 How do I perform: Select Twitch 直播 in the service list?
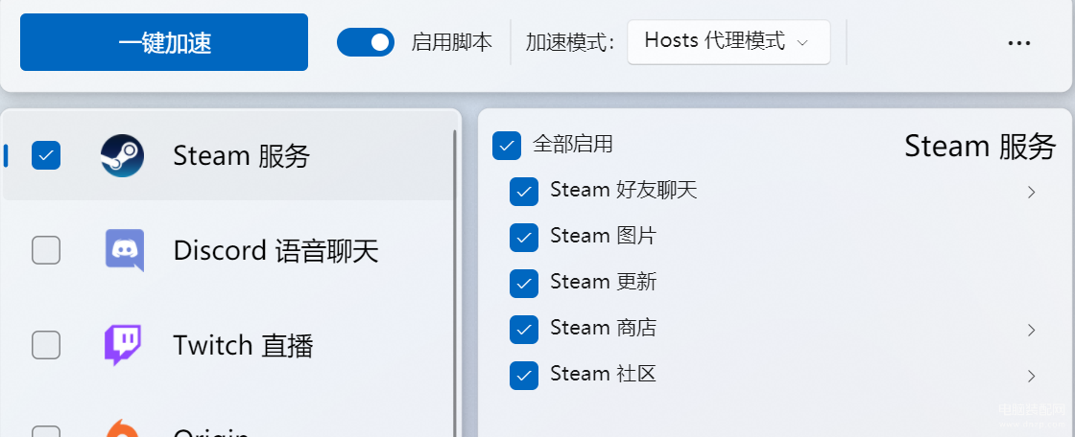227,345
